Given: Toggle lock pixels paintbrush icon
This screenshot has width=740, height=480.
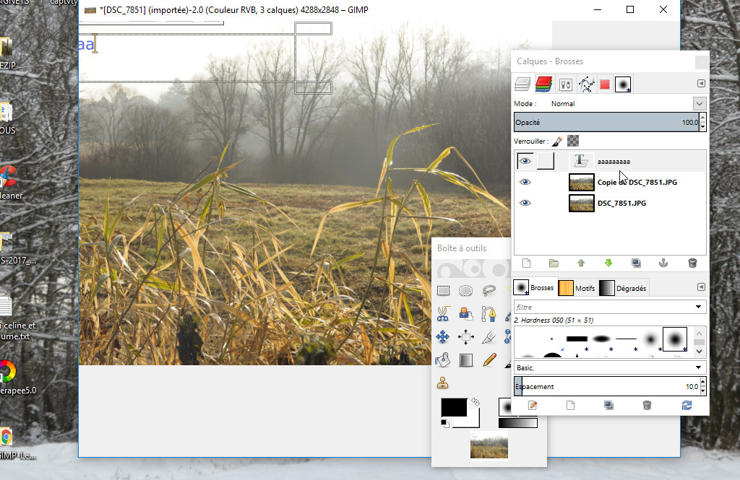Looking at the screenshot, I should (557, 141).
